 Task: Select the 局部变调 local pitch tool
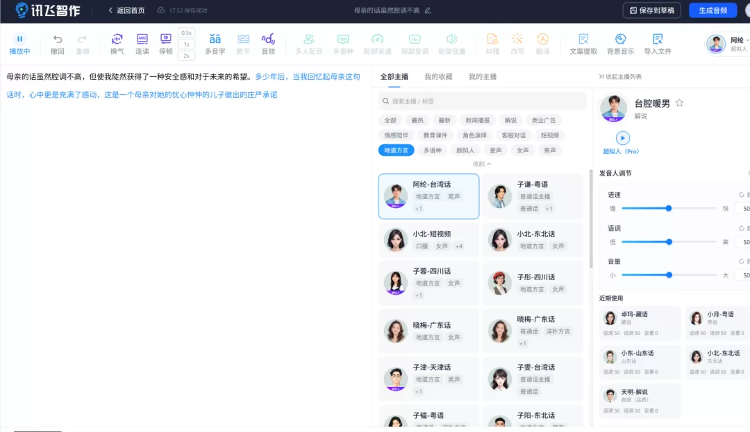coord(415,44)
